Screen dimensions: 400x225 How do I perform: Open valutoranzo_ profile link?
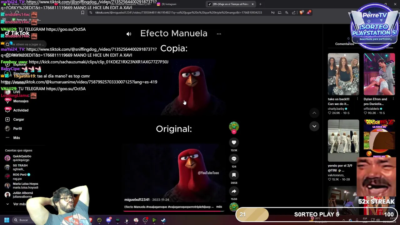336,175
